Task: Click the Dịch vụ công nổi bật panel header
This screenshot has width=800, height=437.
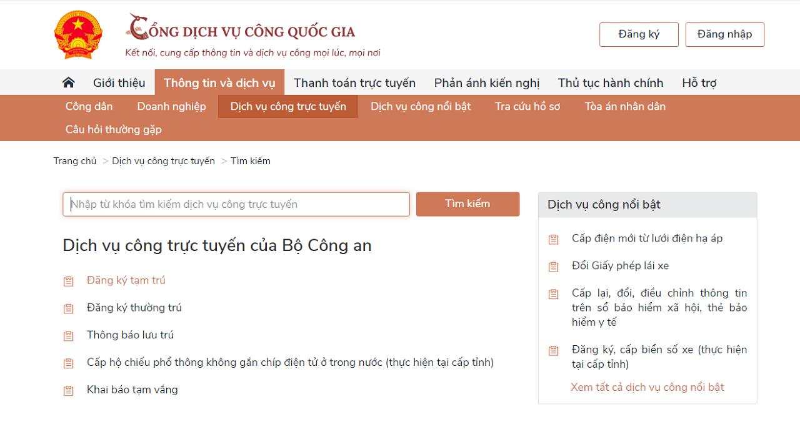Action: coord(647,205)
